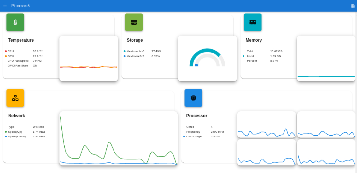The height and width of the screenshot is (173, 357).
Task: Click the green thermometer Temperature icon
Action: pyautogui.click(x=15, y=22)
